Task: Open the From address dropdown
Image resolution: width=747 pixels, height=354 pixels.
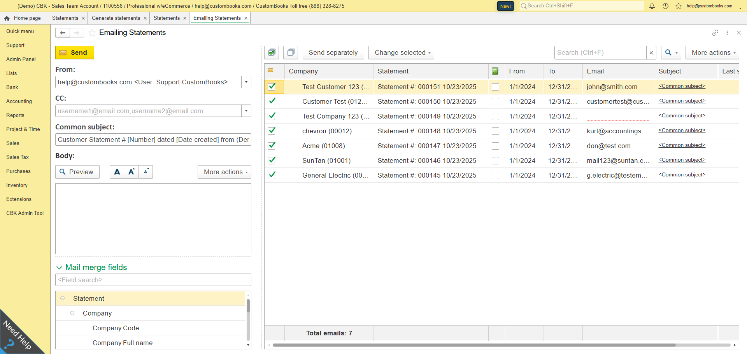Action: coord(246,82)
